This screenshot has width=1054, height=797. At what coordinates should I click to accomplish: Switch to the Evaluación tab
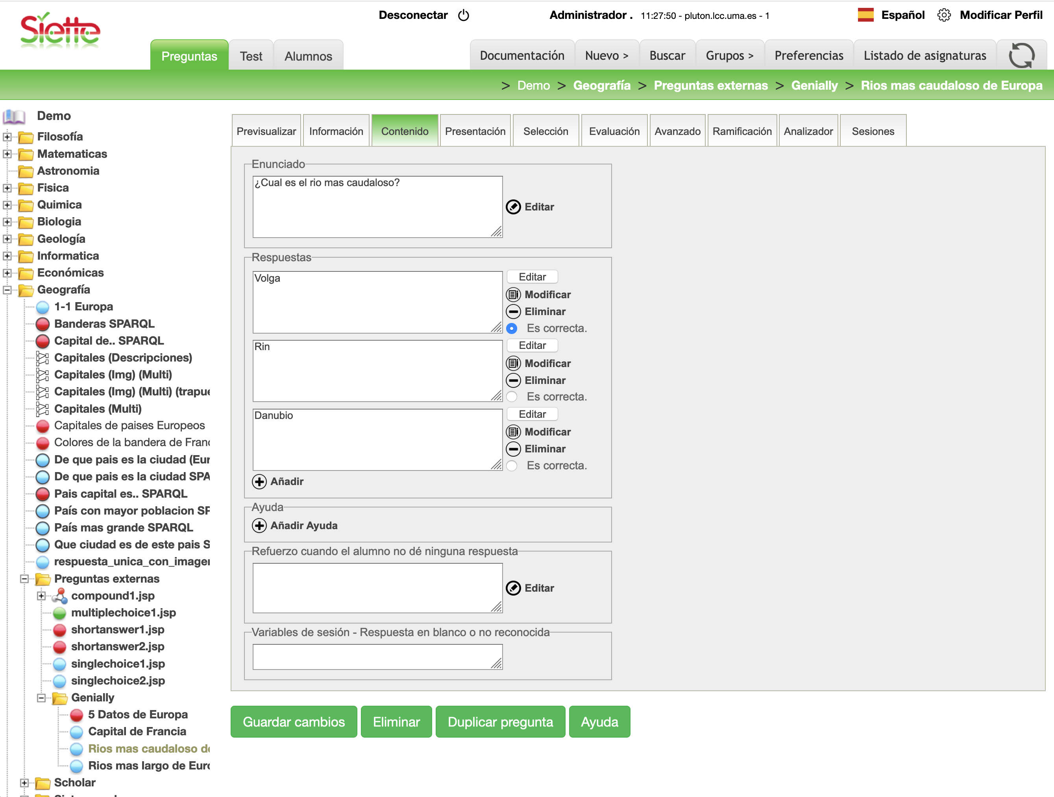(x=614, y=131)
